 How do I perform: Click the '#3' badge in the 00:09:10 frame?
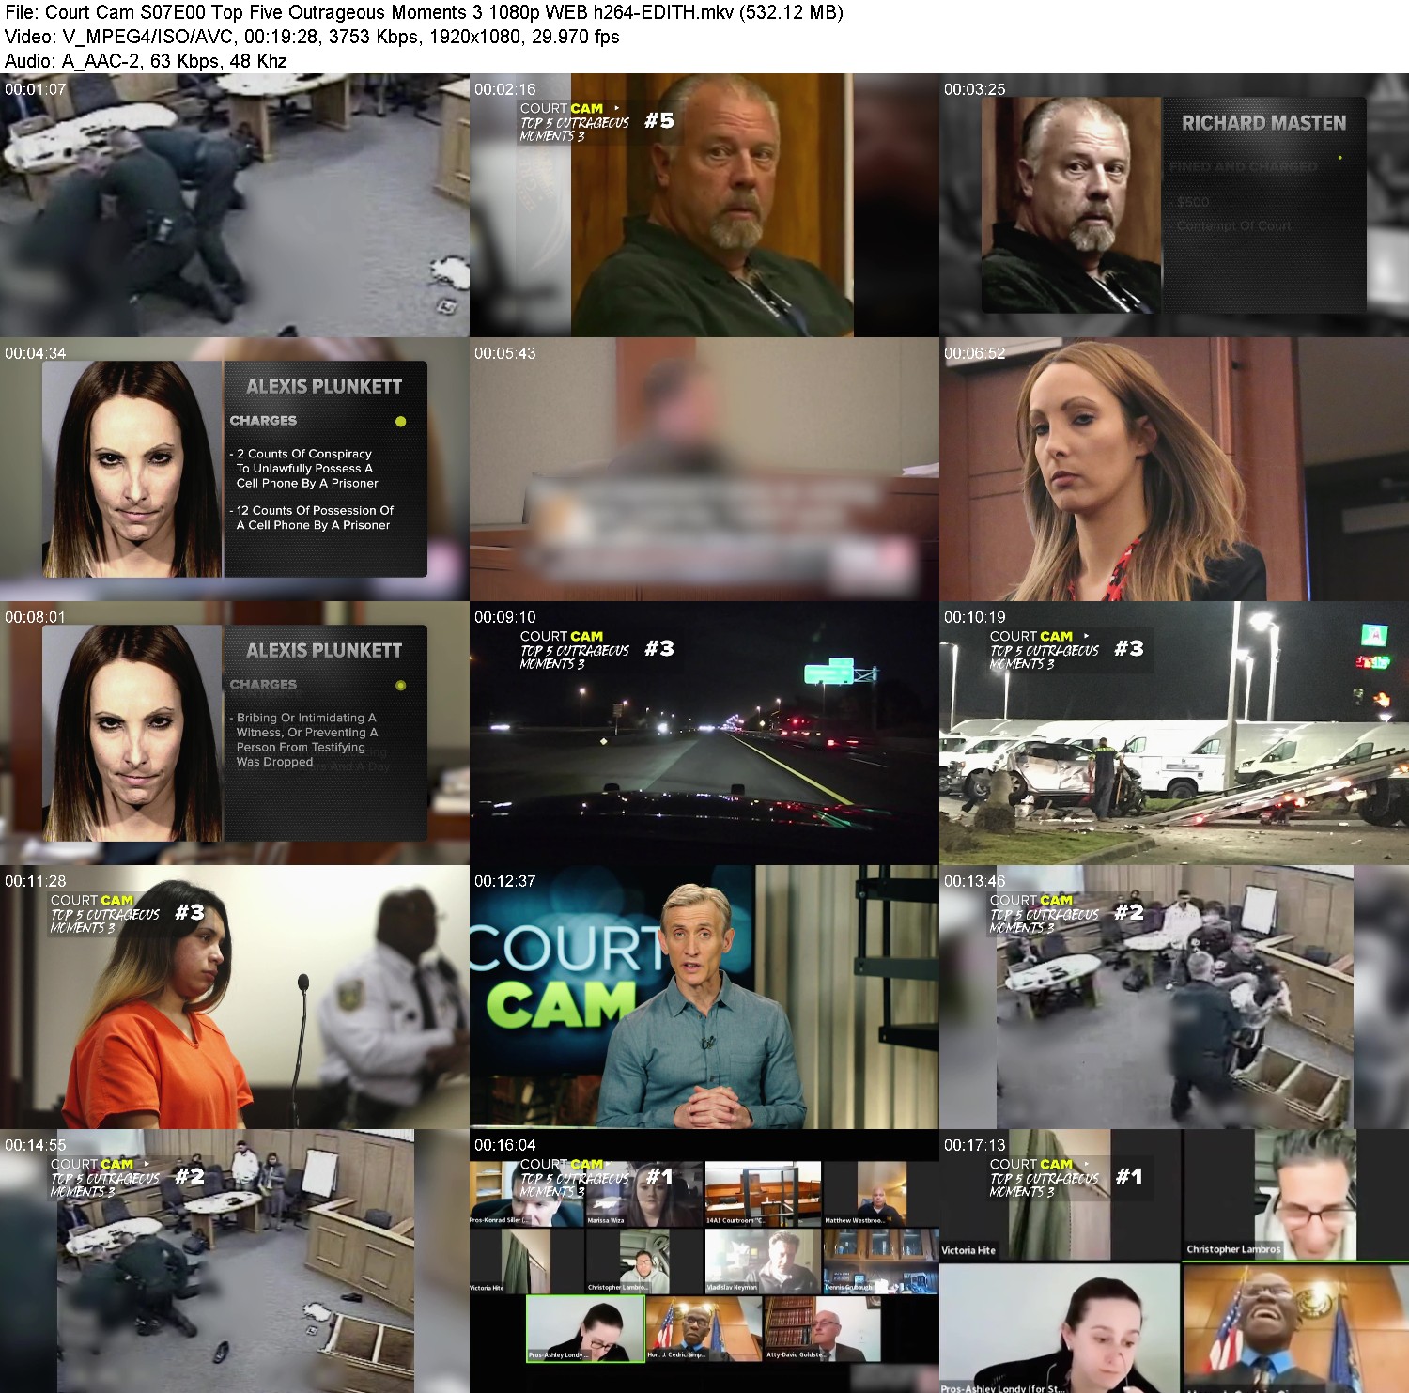tap(659, 648)
